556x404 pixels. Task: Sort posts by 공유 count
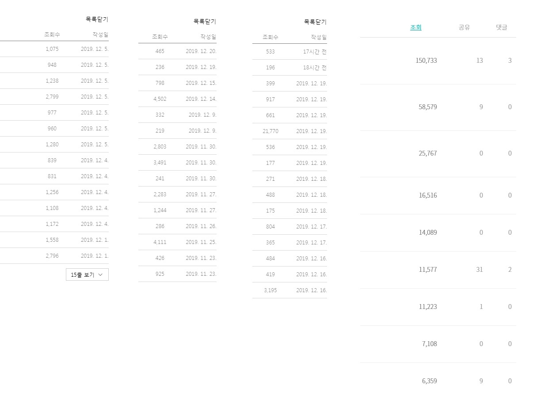464,27
